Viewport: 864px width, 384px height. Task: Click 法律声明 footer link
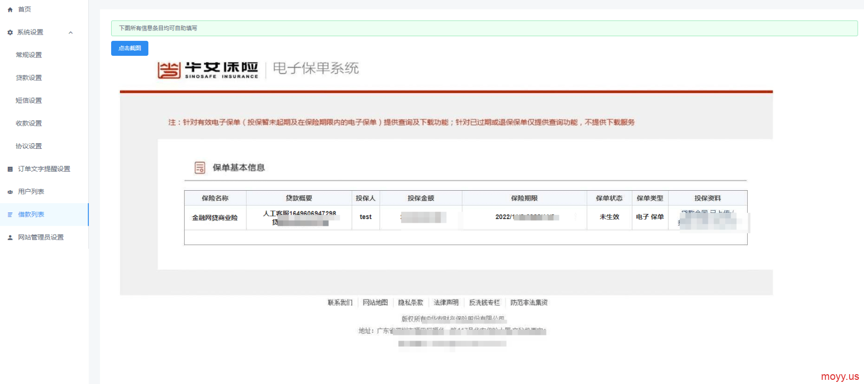tap(446, 302)
